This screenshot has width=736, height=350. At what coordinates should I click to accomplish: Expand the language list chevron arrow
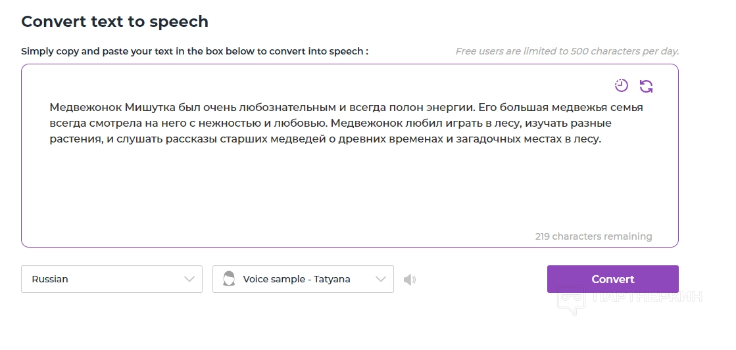click(189, 279)
